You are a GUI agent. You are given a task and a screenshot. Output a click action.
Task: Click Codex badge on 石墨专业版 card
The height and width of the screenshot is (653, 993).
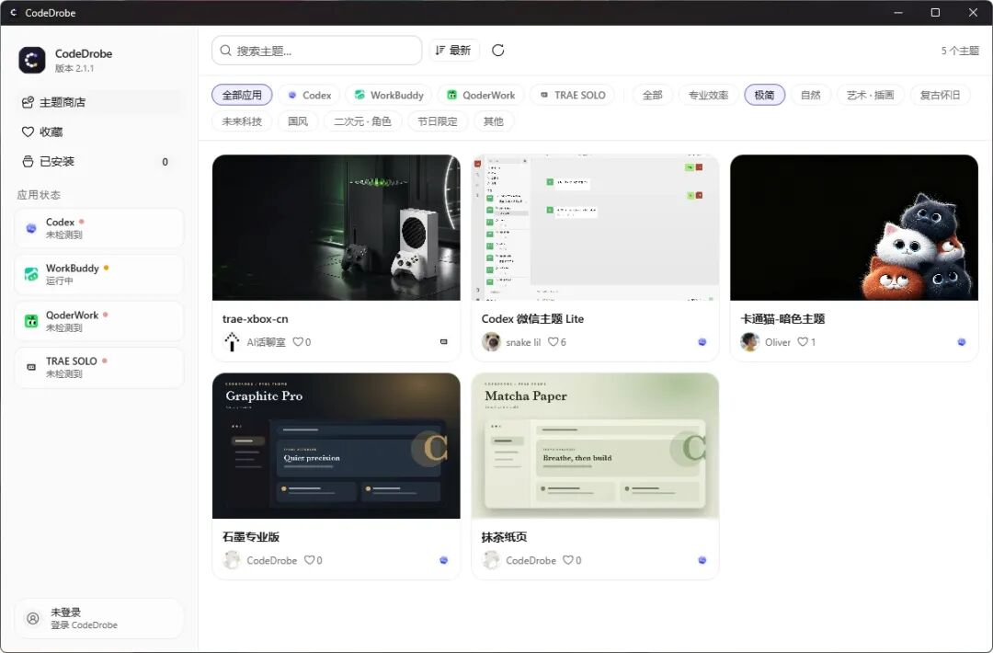coord(444,560)
